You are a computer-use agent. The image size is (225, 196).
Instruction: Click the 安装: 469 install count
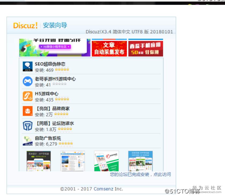pos(44,70)
